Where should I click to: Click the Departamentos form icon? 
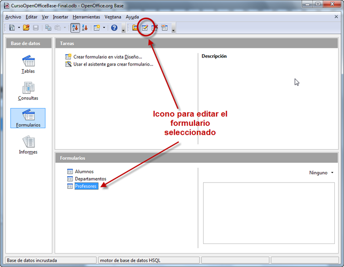tap(70, 179)
